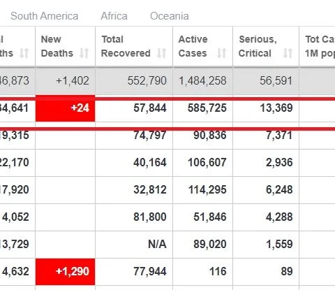Click the Serious, Critical column label

click(258, 46)
